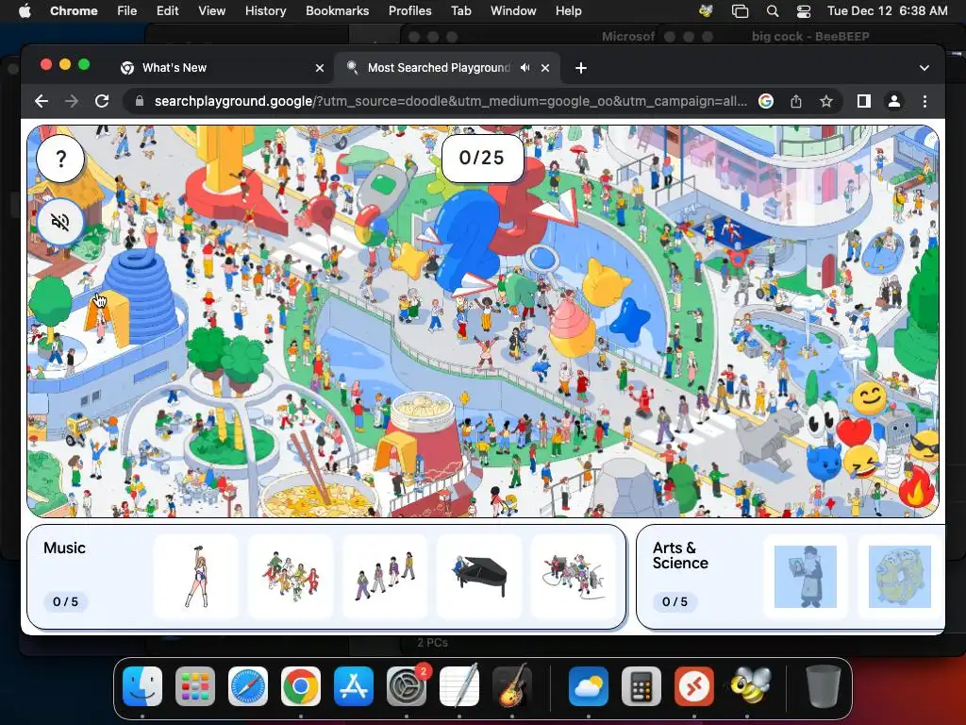Viewport: 966px width, 725px height.
Task: Expand tab search chevron dropdown
Action: pyautogui.click(x=924, y=68)
